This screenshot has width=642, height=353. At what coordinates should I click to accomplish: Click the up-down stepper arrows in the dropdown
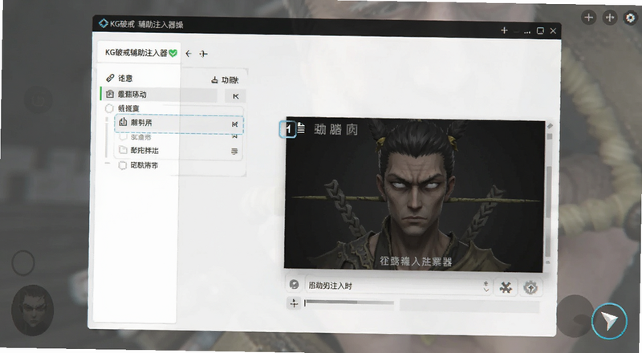point(486,286)
